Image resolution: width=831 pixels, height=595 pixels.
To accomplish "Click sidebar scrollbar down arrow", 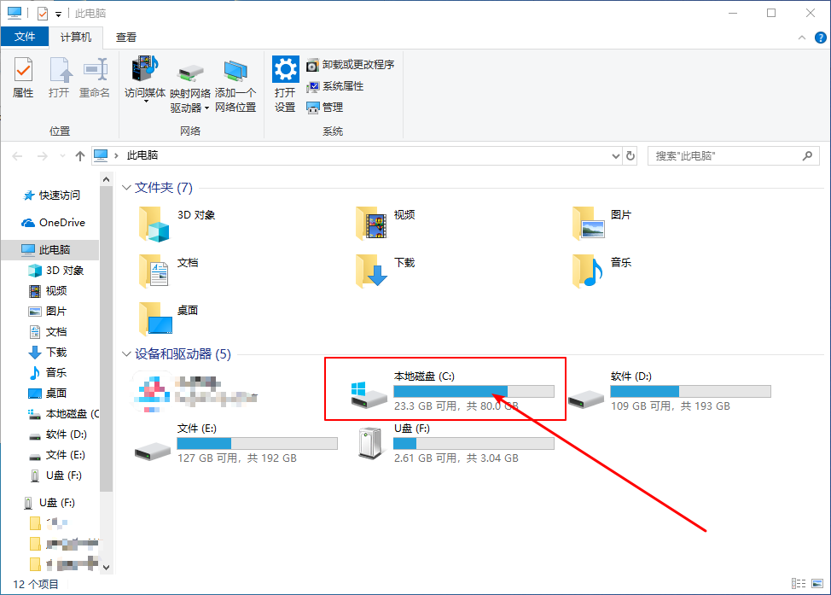I will (x=106, y=567).
